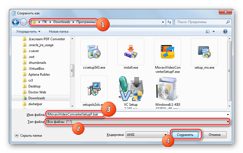Click Downloads in the address breadcrumb
Viewport: 243px width, 153px height.
(62, 22)
